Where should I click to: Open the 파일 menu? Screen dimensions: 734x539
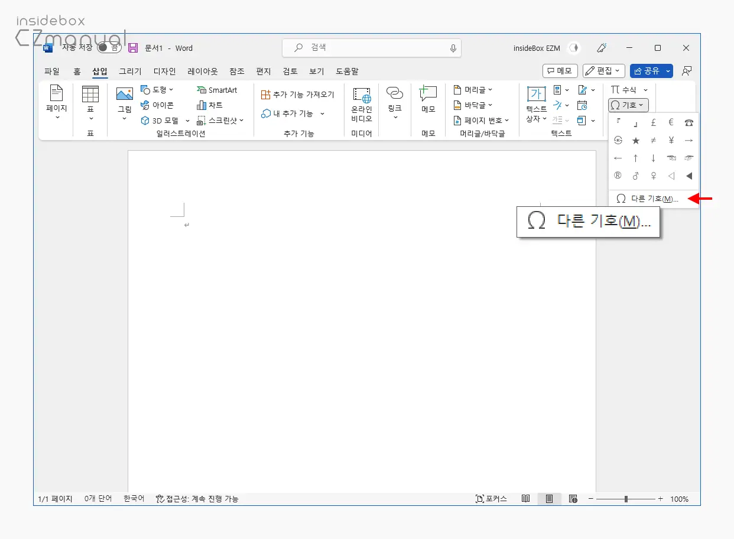pyautogui.click(x=52, y=71)
